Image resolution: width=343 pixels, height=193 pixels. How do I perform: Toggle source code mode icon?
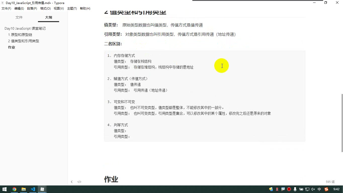coord(79,182)
